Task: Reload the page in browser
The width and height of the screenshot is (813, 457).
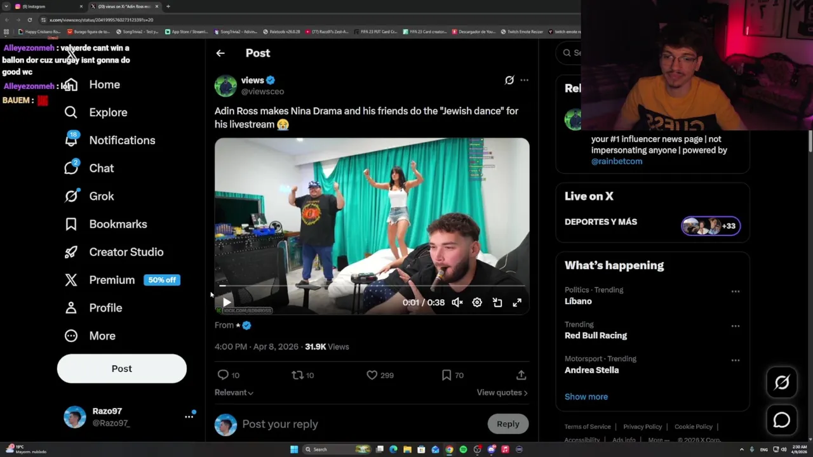Action: click(29, 20)
